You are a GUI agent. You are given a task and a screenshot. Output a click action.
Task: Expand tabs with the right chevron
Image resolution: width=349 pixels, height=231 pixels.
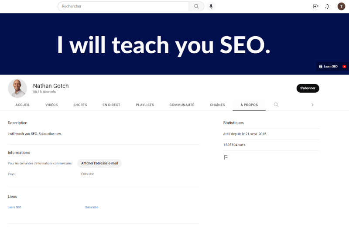(312, 105)
